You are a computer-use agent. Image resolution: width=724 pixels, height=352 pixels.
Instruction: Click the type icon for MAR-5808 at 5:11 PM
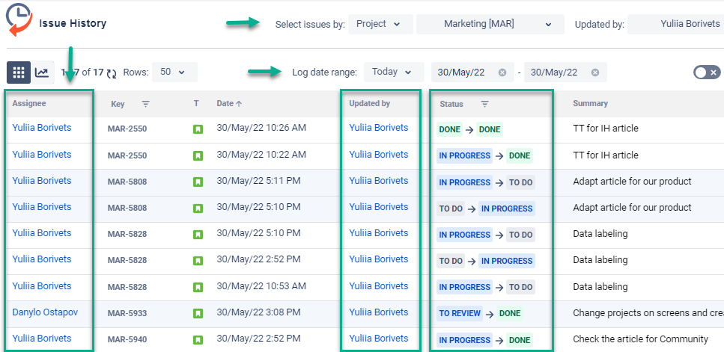[198, 182]
